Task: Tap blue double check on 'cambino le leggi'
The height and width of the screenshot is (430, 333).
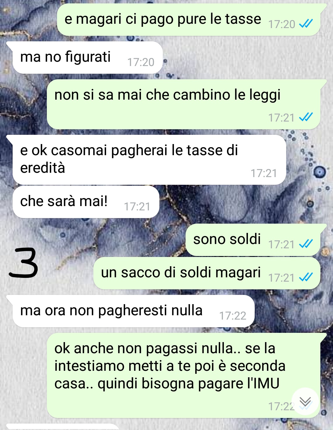Action: click(306, 117)
